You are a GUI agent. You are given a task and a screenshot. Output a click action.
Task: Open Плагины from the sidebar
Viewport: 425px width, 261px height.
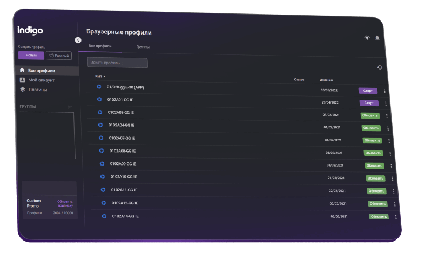tap(37, 90)
